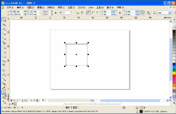Add a page before using left page icon
Screen dimensions: 176x114
[11, 100]
